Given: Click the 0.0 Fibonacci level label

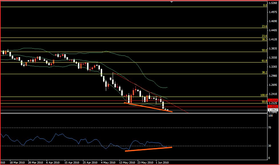Looking at the screenshot, I should (x=265, y=5).
